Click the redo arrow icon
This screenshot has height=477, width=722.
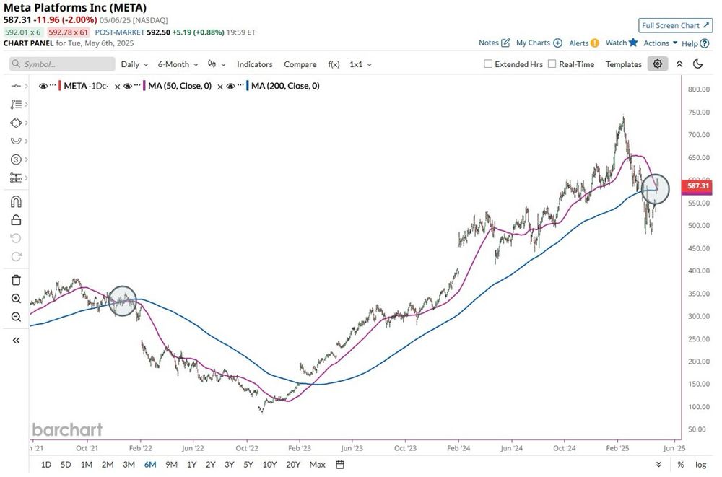(16, 256)
